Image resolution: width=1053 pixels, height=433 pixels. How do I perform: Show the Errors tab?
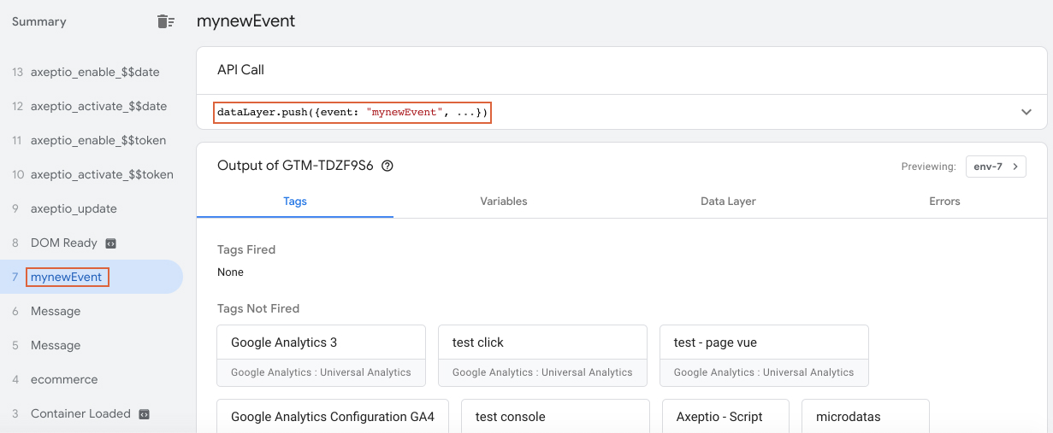click(x=944, y=202)
